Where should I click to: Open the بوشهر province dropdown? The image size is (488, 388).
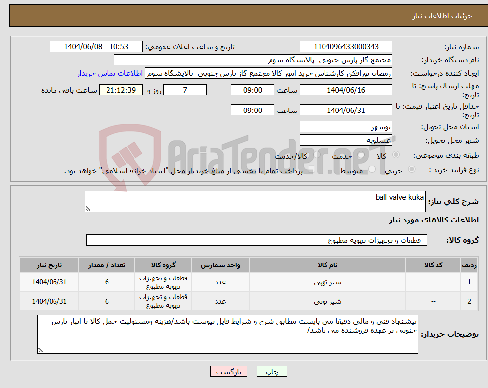(346, 127)
